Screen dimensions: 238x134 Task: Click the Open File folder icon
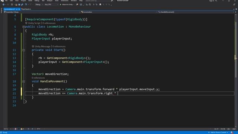coord(16,4)
